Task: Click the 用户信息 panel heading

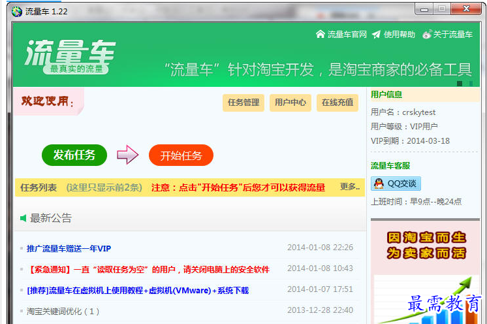Action: pyautogui.click(x=386, y=95)
